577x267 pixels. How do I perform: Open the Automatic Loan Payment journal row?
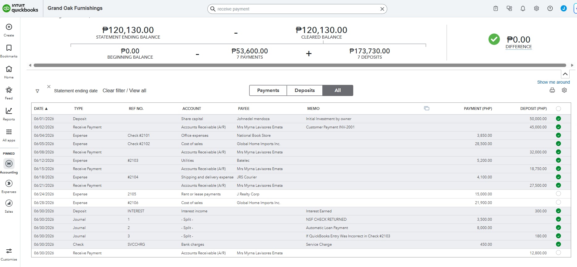[x=301, y=228]
